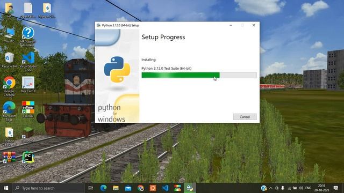The width and height of the screenshot is (344, 193).
Task: Open the orange app on taskbar
Action: click(x=153, y=188)
